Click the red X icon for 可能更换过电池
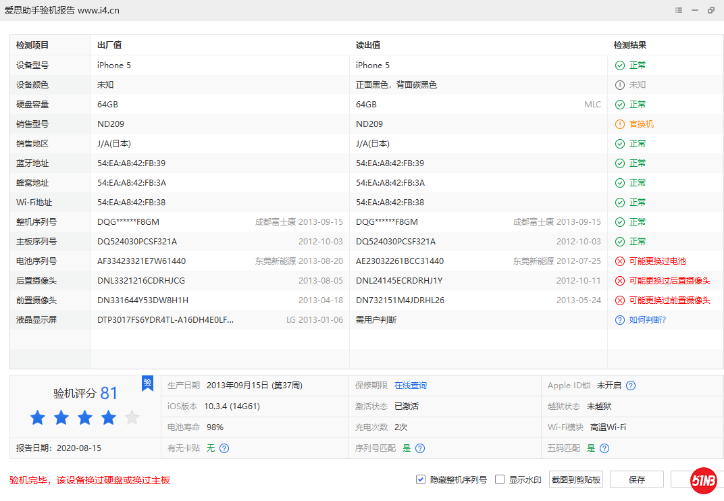The image size is (724, 501). (619, 261)
